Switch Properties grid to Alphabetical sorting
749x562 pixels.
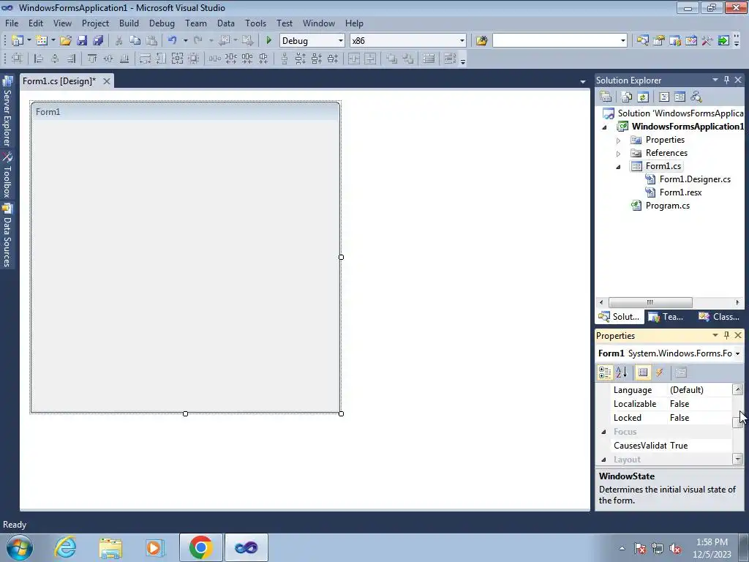click(x=621, y=372)
